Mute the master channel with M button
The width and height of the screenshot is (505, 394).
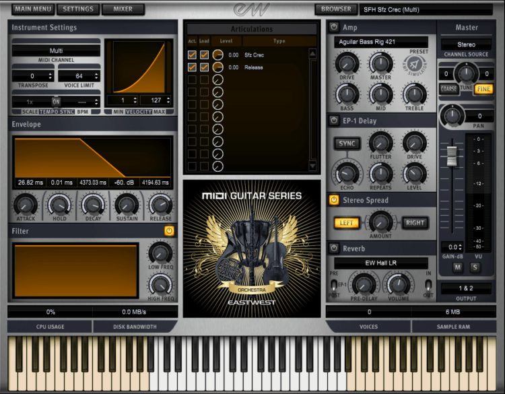pyautogui.click(x=457, y=267)
